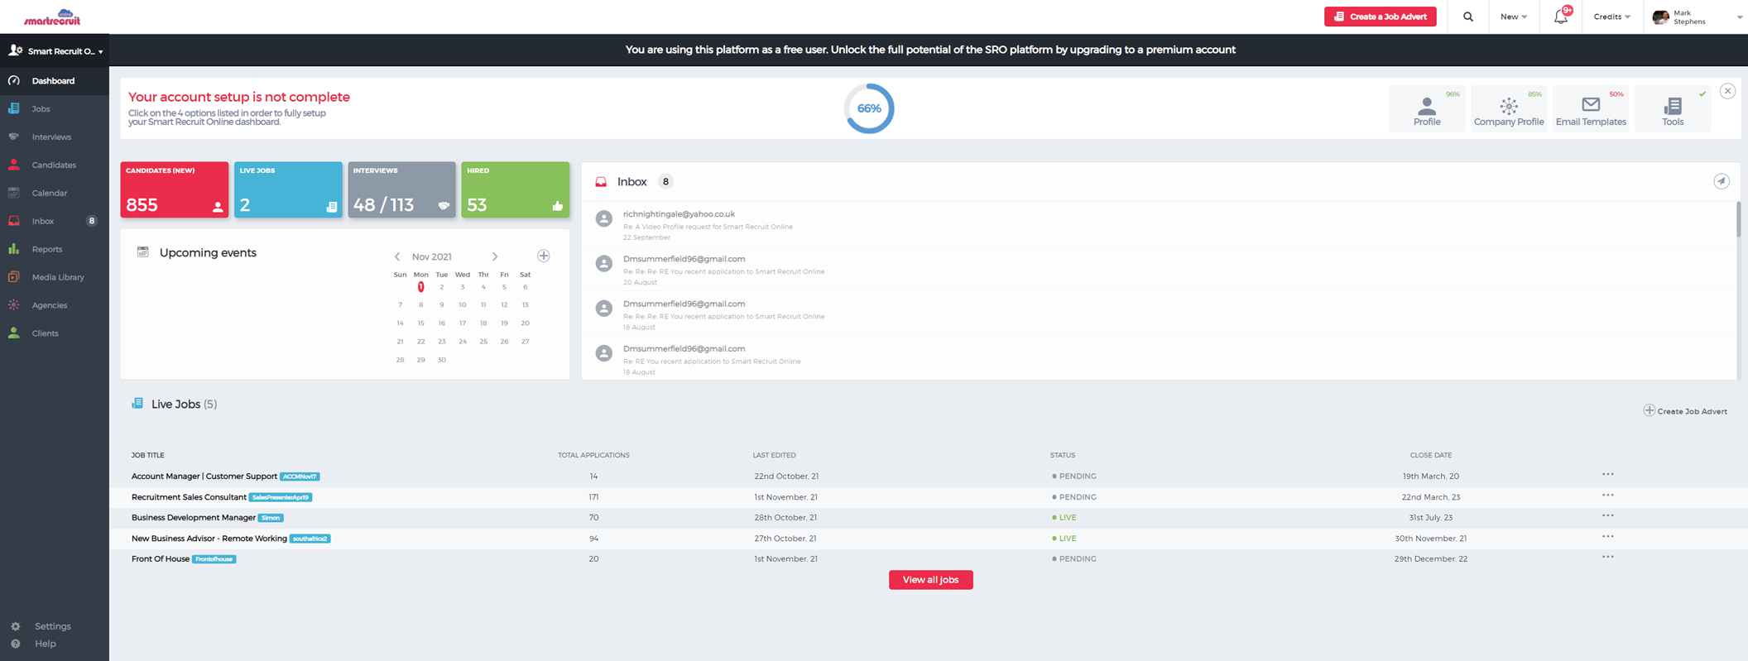Screen dimensions: 1748x661
Task: Click the 66% setup progress ring
Action: click(869, 108)
